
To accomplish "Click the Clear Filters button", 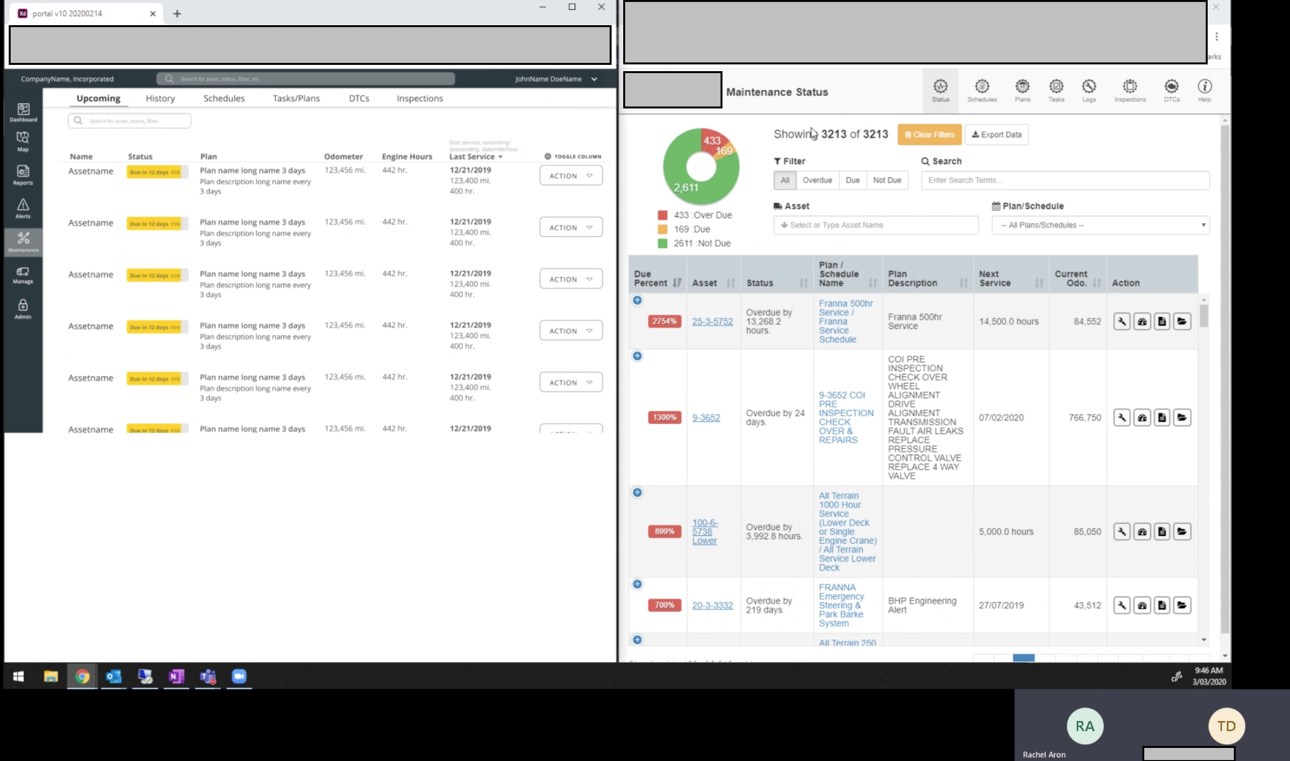I will click(929, 135).
